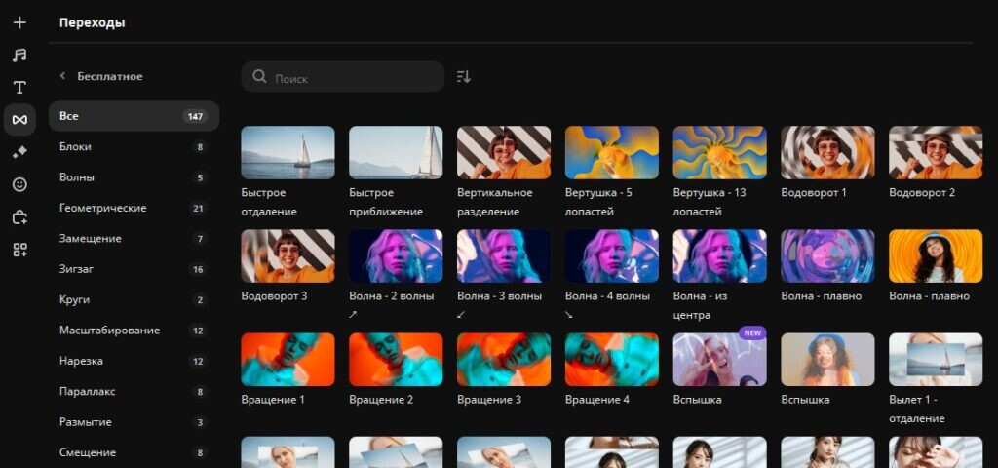Click the Переходы panel title
The image size is (998, 468).
93,23
